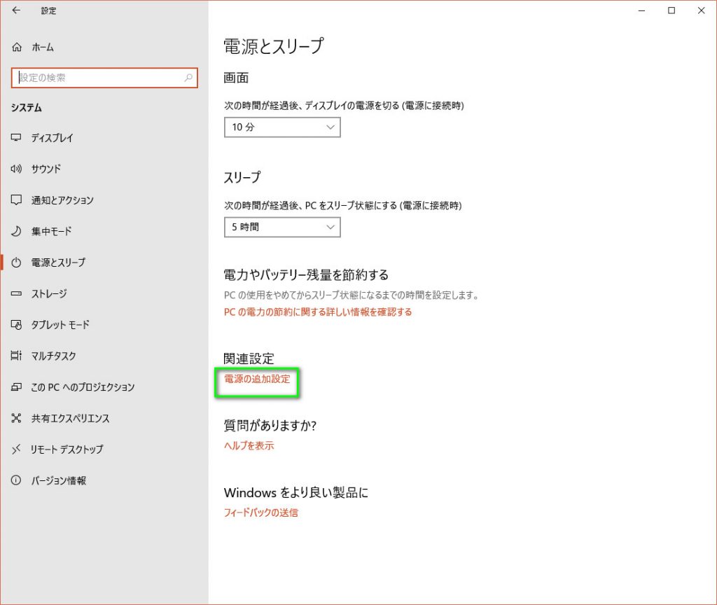717x605 pixels.
Task: Click the Home icon in sidebar
Action: pos(17,48)
